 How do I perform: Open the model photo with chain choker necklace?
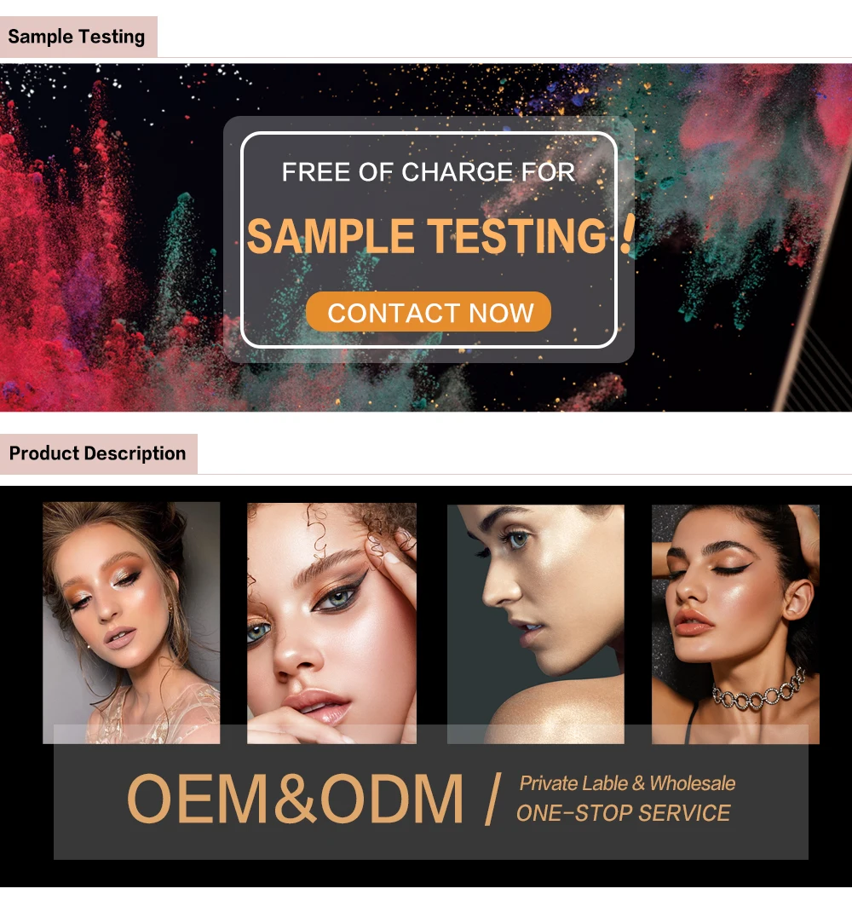point(735,624)
